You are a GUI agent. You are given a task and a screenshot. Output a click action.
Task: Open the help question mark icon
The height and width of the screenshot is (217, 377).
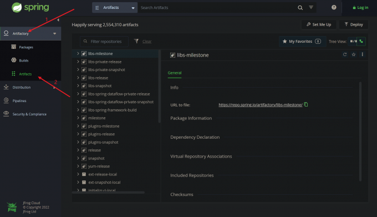click(x=334, y=7)
